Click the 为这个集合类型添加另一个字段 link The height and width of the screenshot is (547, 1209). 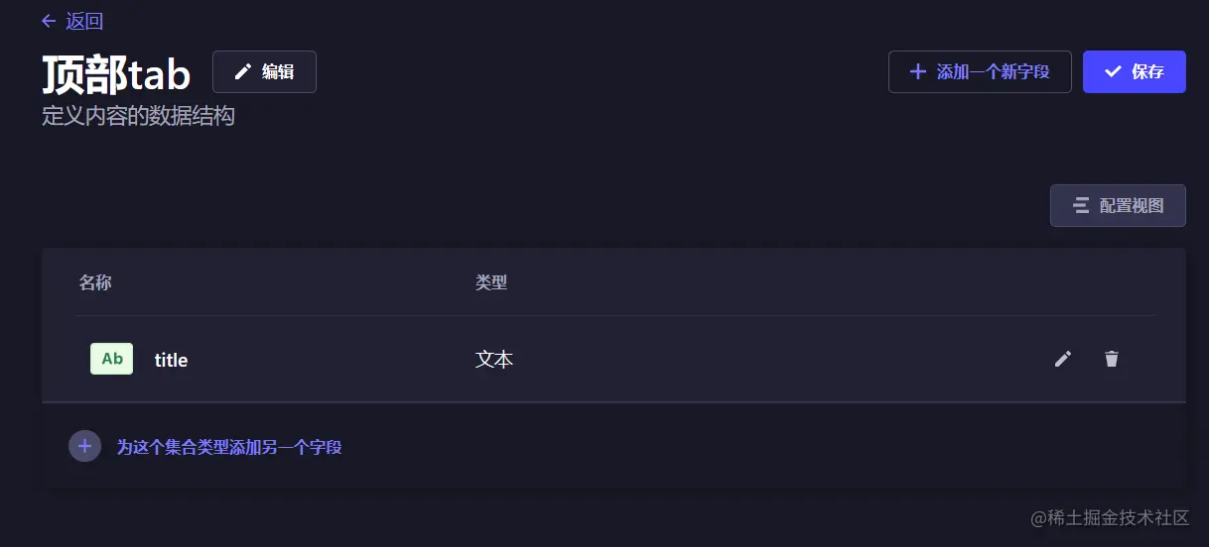pyautogui.click(x=229, y=447)
